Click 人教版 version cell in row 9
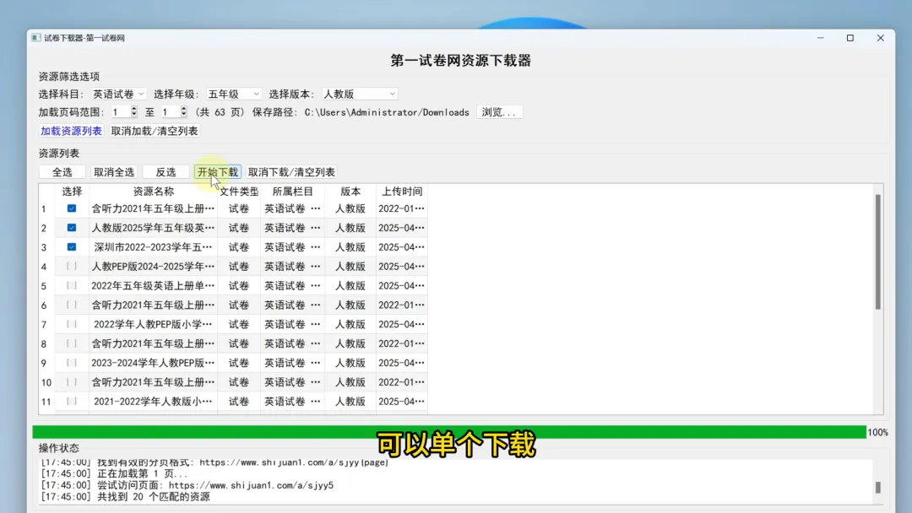This screenshot has width=912, height=513. tap(350, 363)
